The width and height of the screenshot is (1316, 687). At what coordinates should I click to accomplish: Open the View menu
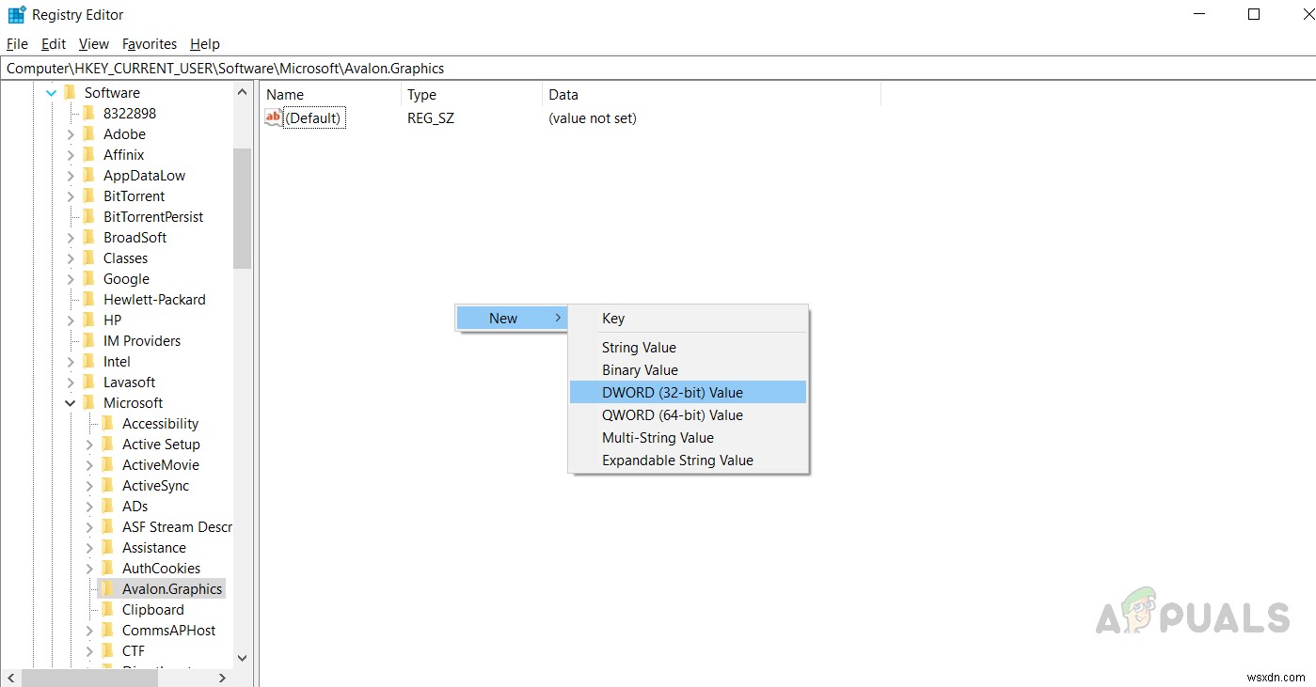(94, 43)
